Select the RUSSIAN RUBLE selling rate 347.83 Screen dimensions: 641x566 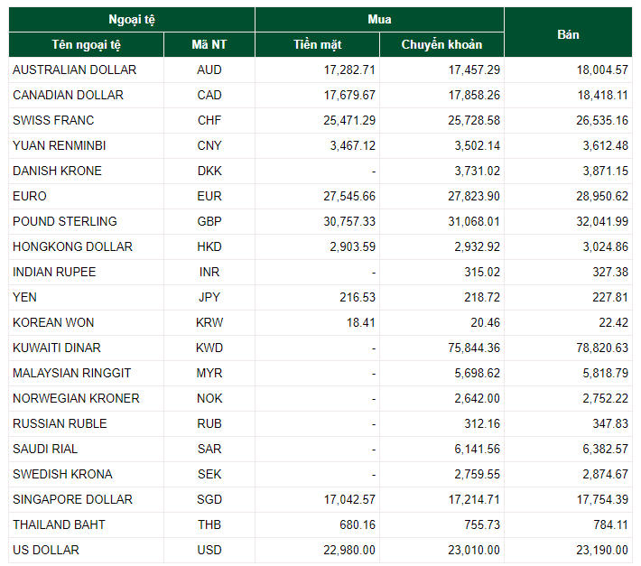pyautogui.click(x=609, y=423)
